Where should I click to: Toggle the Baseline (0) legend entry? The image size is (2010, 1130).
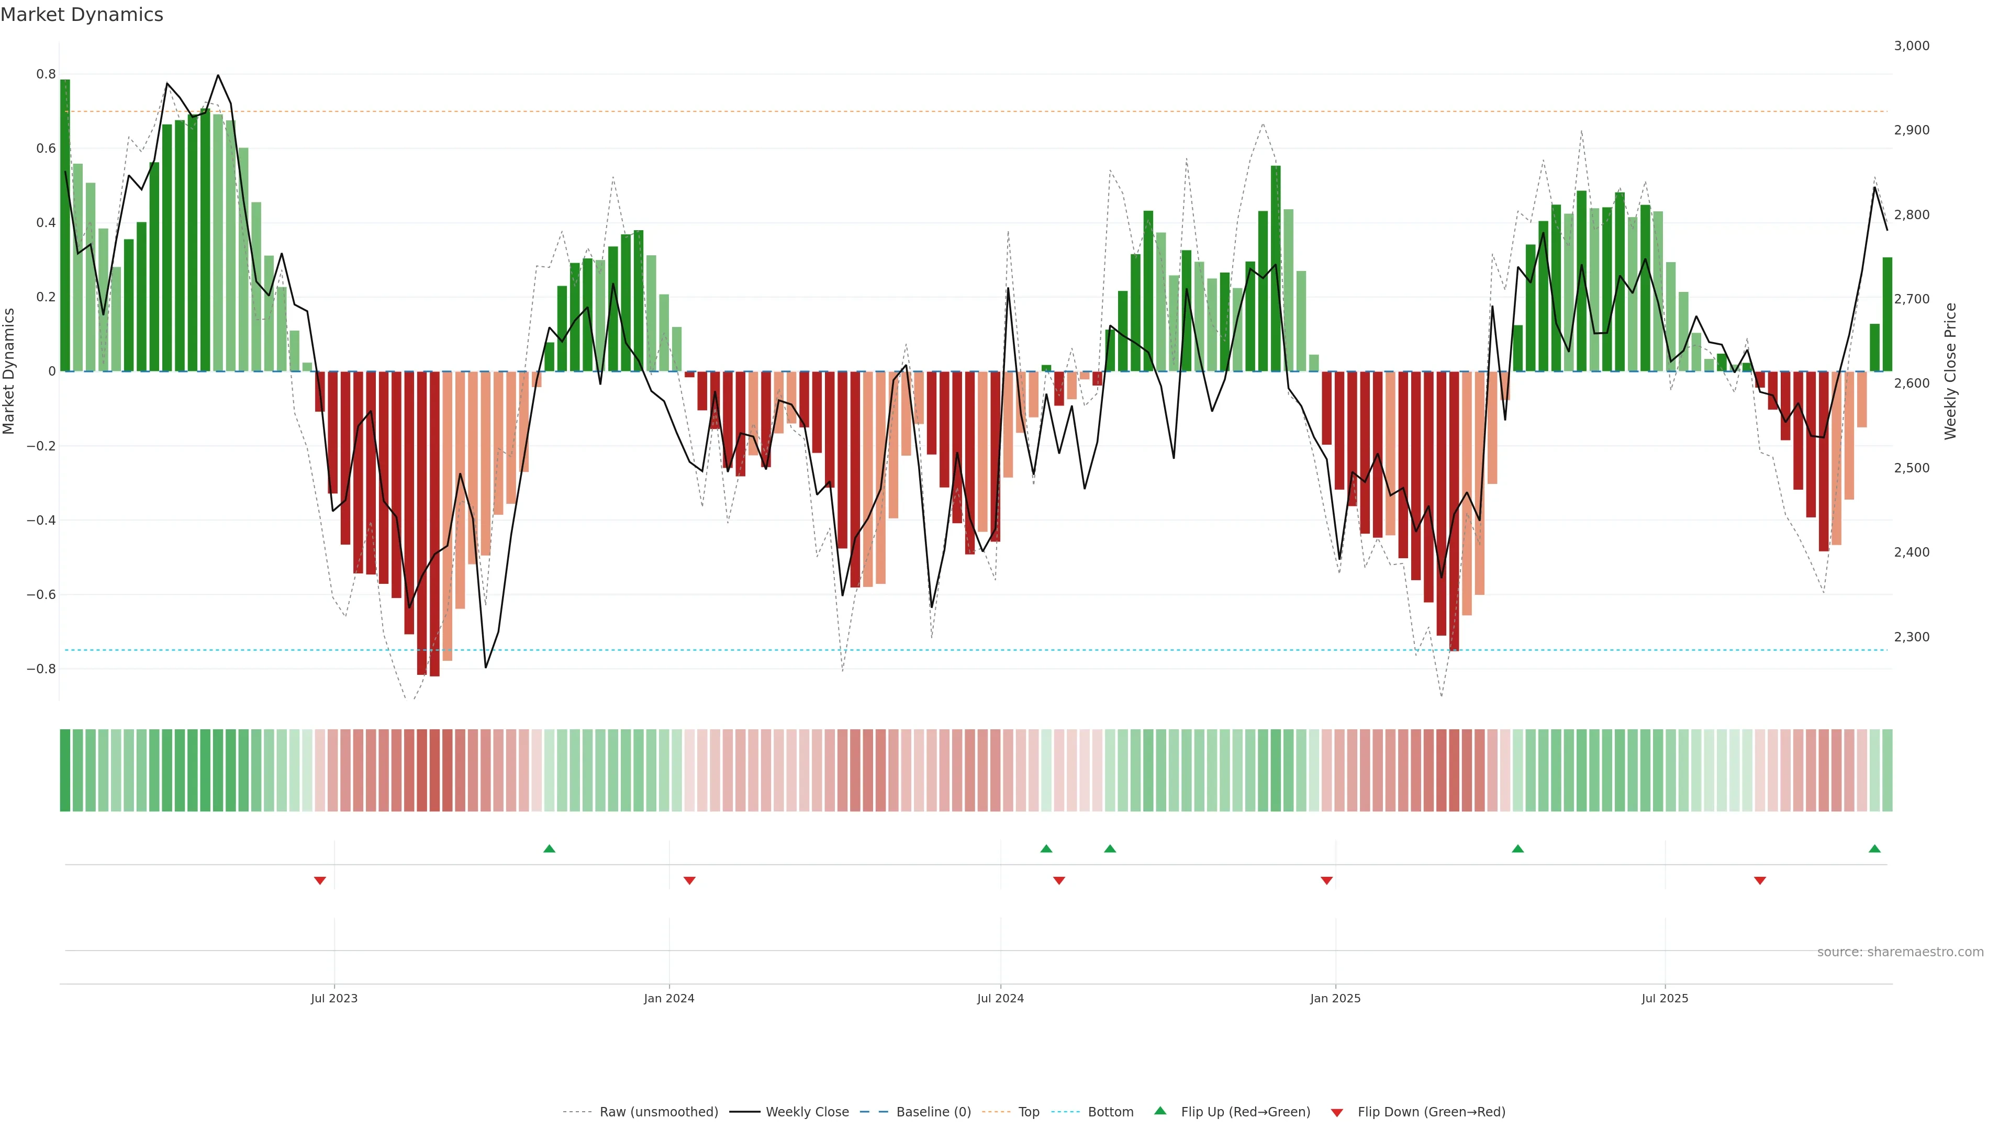click(x=933, y=1112)
